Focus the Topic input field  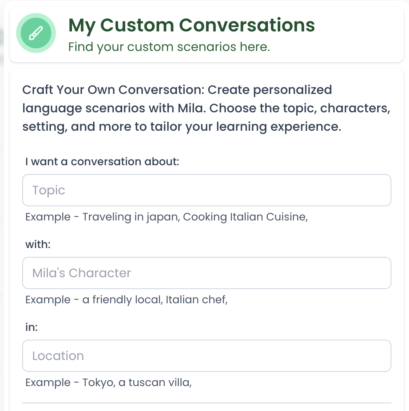pos(207,190)
